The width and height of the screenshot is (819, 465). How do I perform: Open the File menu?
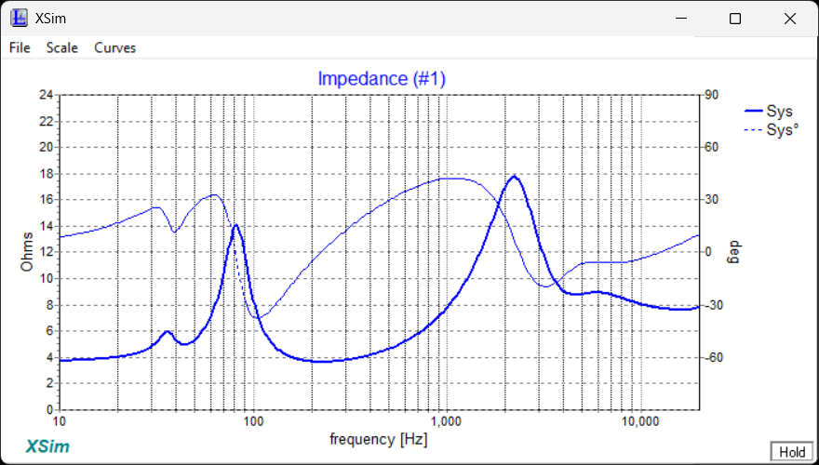20,47
